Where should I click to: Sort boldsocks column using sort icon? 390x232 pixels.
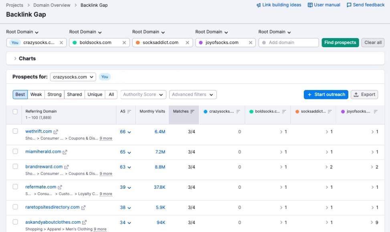coord(284,112)
